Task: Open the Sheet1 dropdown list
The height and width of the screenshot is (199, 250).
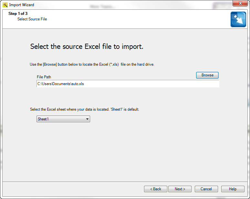Action: pos(63,119)
